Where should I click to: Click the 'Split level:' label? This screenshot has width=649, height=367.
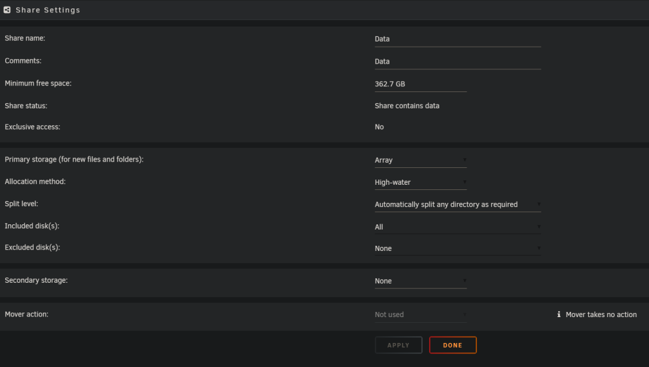(21, 204)
